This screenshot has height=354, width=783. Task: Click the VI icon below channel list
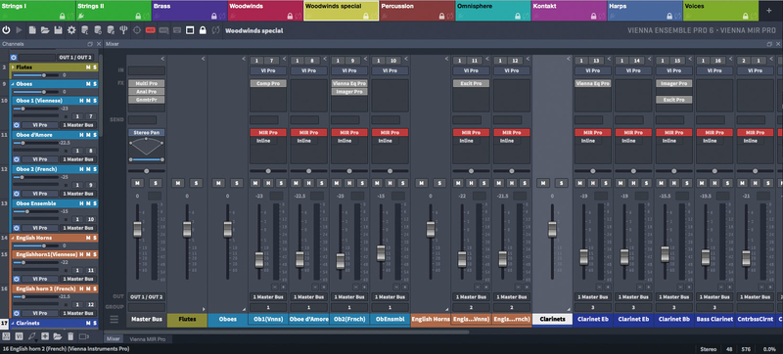(x=19, y=336)
